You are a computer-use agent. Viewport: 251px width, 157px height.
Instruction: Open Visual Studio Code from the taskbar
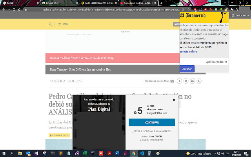click(x=142, y=153)
